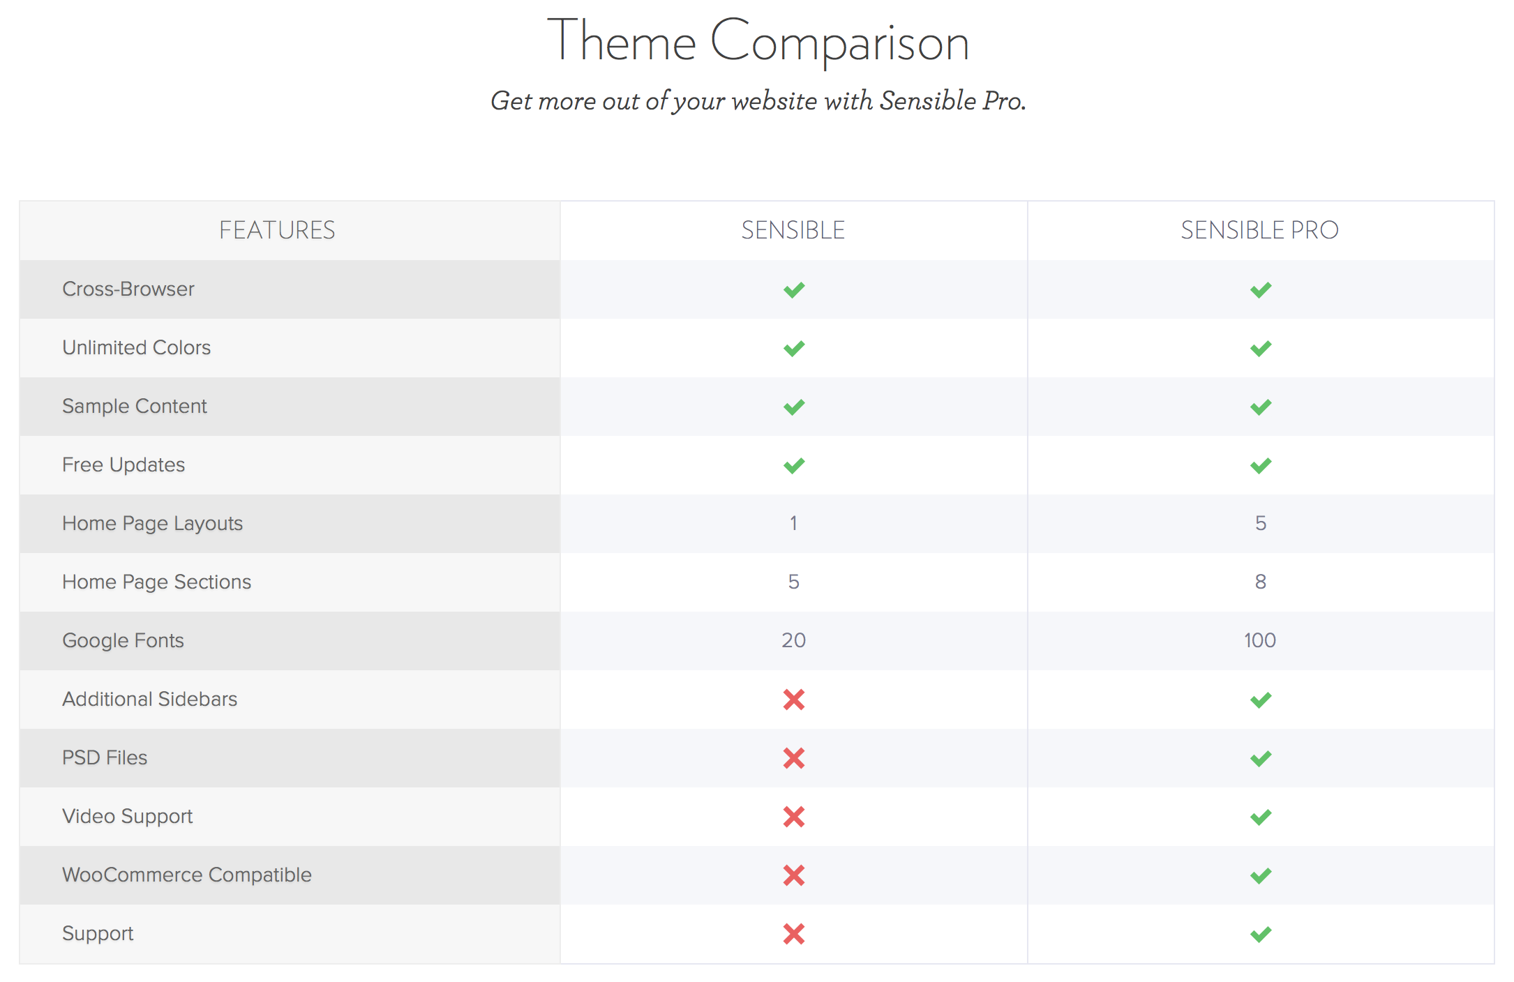This screenshot has height=982, width=1514.
Task: Click the Sample Content checkmark under Sensible Pro
Action: point(1261,407)
